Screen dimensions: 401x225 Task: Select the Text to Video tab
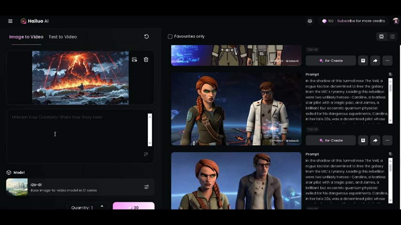point(62,37)
